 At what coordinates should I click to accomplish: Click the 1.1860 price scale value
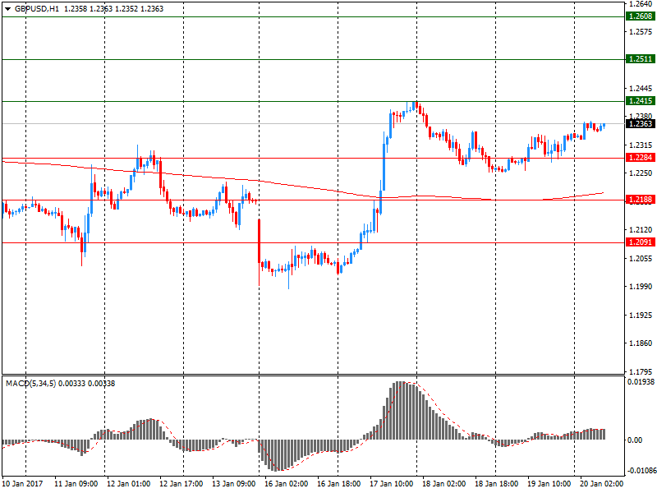pyautogui.click(x=641, y=343)
